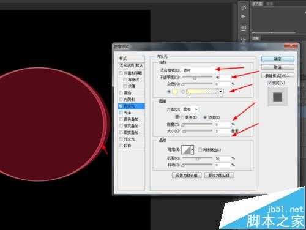Click the 新建样式 new style button
The height and width of the screenshot is (230, 306).
click(x=278, y=76)
